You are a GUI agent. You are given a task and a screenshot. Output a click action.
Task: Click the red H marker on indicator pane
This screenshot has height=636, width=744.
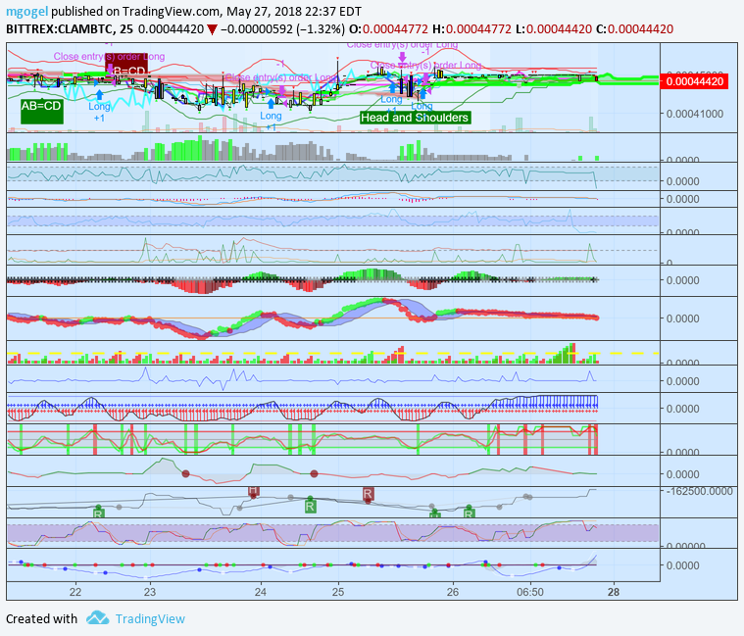click(253, 491)
